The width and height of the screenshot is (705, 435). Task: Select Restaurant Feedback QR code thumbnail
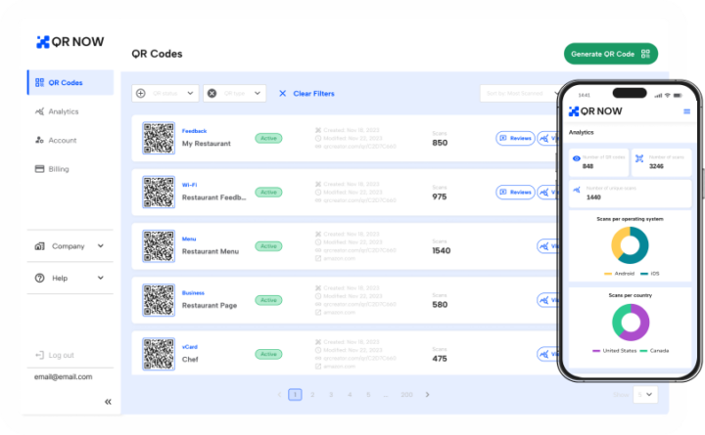(159, 193)
